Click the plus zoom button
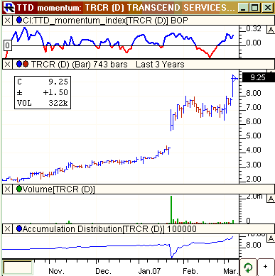275x276 pixels. 266,267
